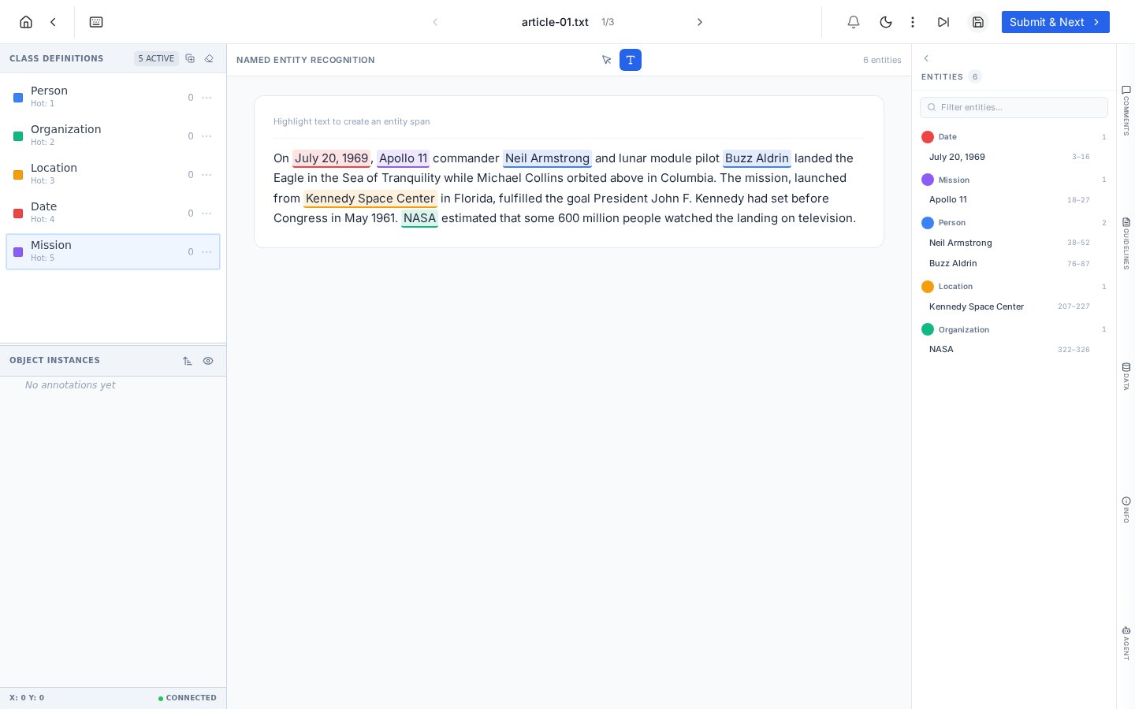This screenshot has width=1135, height=709.
Task: Select the July 20, 1969 entity row
Action: click(1014, 157)
